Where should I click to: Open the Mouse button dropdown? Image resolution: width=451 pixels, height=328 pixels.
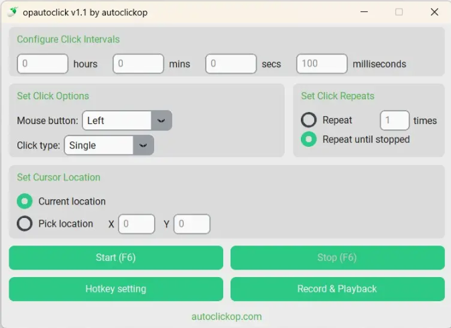click(127, 121)
